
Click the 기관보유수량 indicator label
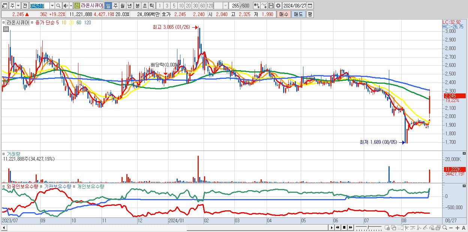pyautogui.click(x=57, y=186)
